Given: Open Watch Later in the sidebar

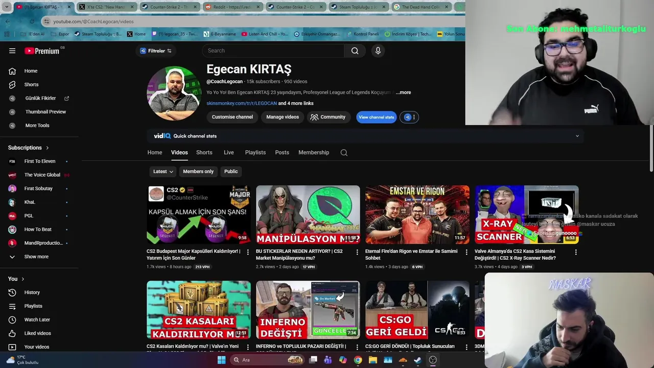Looking at the screenshot, I should coord(37,319).
